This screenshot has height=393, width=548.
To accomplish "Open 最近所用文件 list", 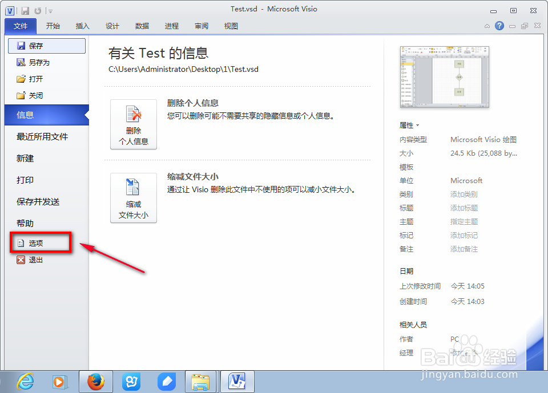I will [x=47, y=136].
